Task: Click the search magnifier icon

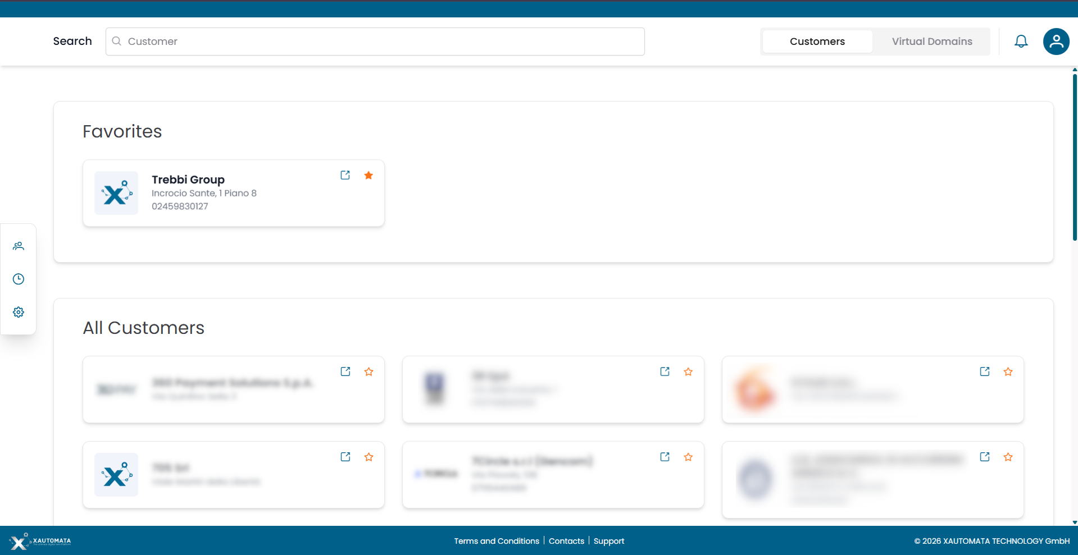Action: [x=117, y=42]
